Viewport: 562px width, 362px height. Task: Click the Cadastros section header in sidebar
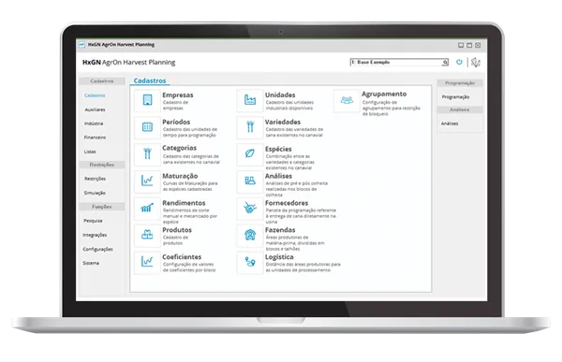(x=102, y=81)
